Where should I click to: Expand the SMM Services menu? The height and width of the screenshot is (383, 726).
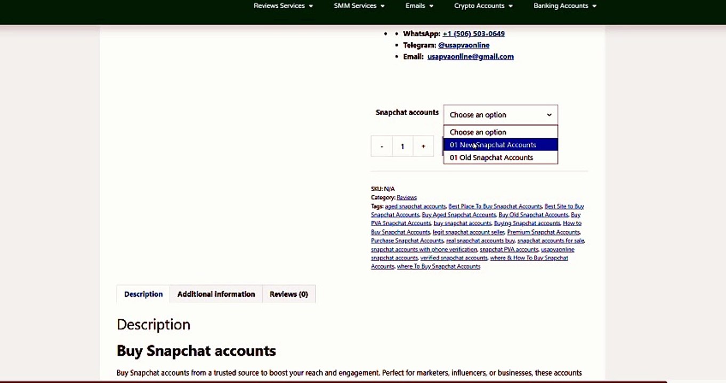[x=359, y=6]
